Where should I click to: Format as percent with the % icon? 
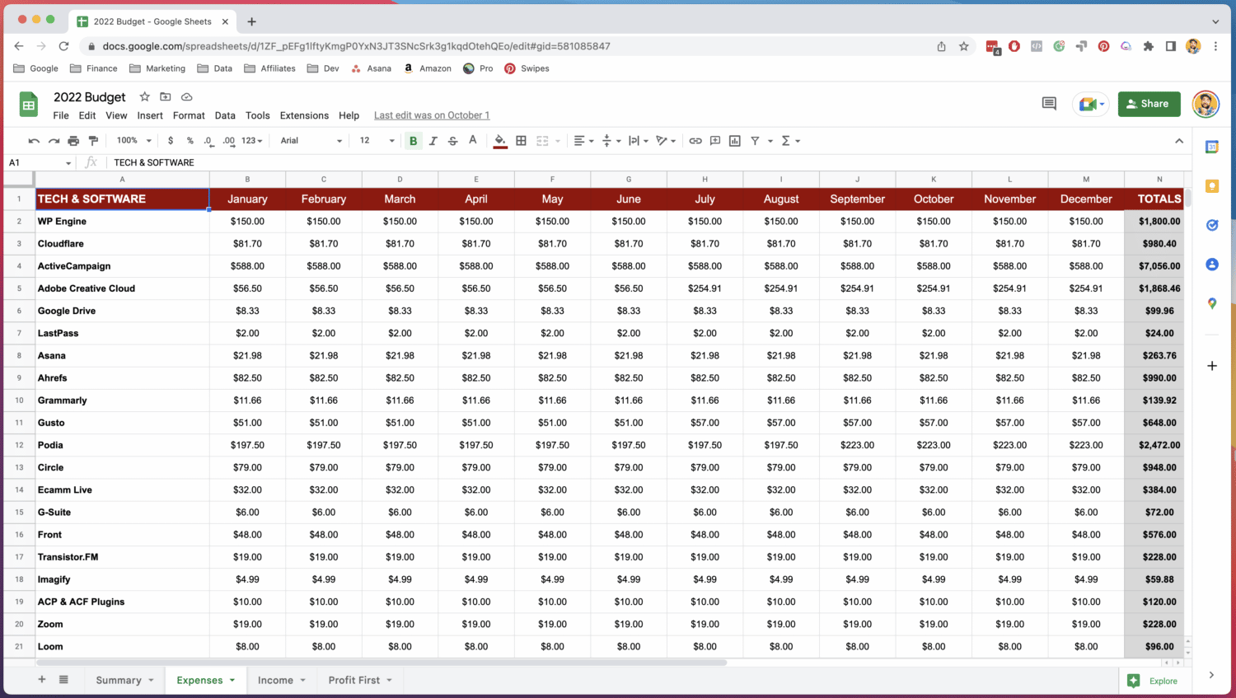190,141
